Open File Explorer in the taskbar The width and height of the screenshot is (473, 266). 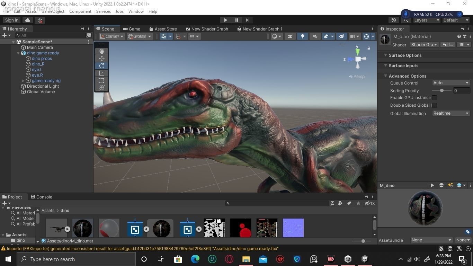246,259
